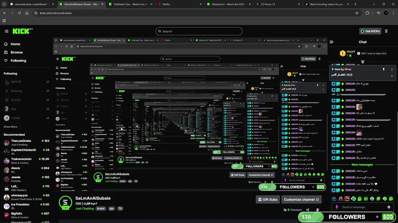This screenshot has width=398, height=223.
Task: Open Bigfoltz recommended channel
Action: point(26,215)
